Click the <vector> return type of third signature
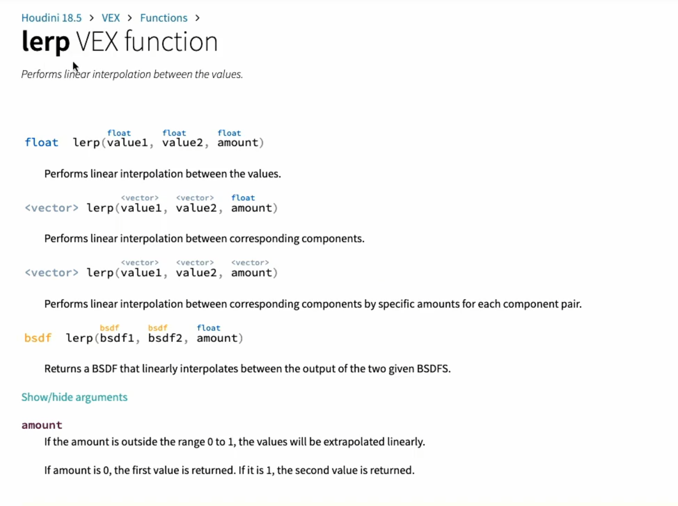This screenshot has height=506, width=678. (52, 272)
